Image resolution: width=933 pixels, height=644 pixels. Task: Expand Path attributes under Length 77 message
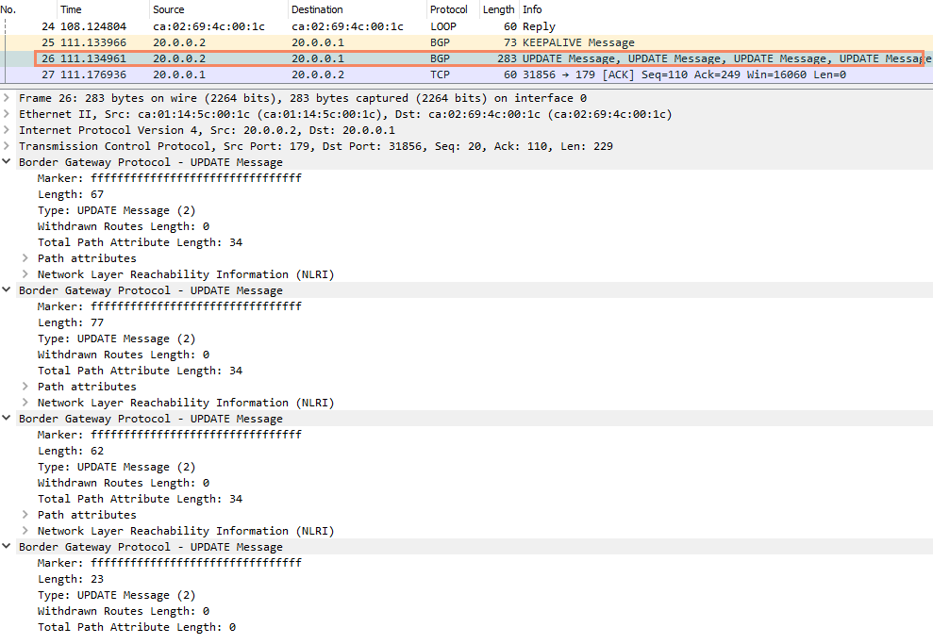tap(25, 387)
